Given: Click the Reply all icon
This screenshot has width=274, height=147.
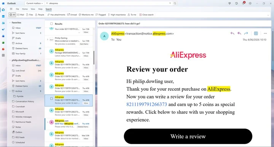Looking at the screenshot, I should 239,33.
